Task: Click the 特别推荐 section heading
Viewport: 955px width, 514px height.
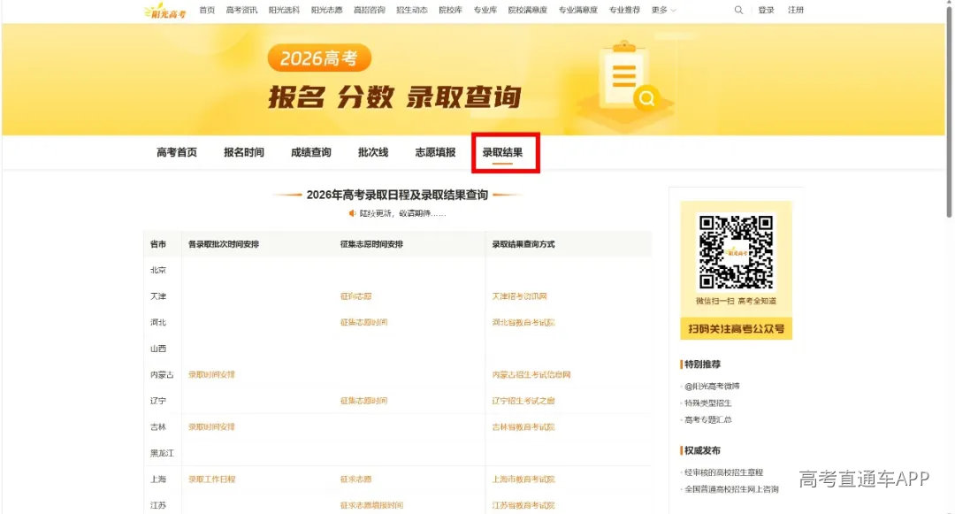Action: [x=702, y=364]
